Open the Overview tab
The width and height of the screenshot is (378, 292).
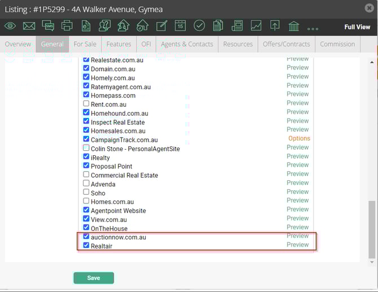coord(18,44)
